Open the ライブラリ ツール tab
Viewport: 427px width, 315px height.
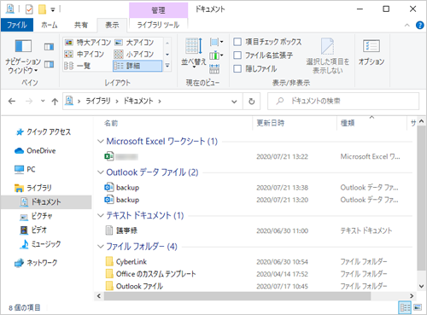tap(158, 25)
